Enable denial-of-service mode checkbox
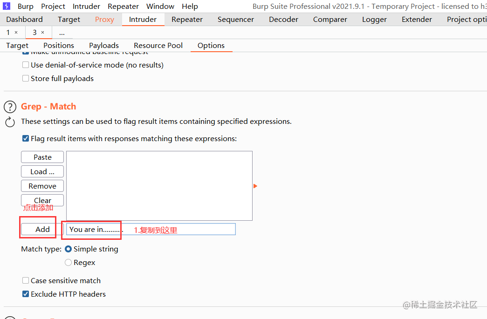The width and height of the screenshot is (487, 319). click(26, 65)
